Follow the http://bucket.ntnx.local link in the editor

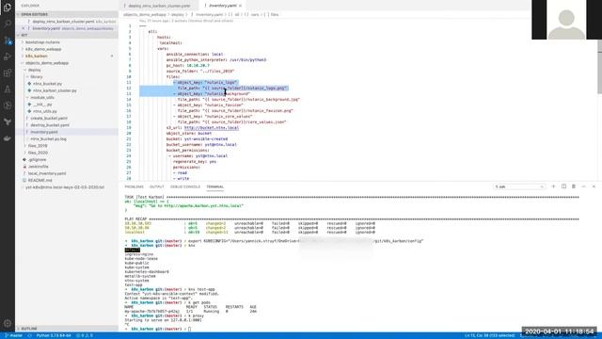(x=211, y=128)
